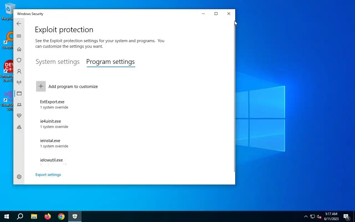The image size is (355, 222).
Task: Open the Home page icon
Action: click(x=19, y=49)
